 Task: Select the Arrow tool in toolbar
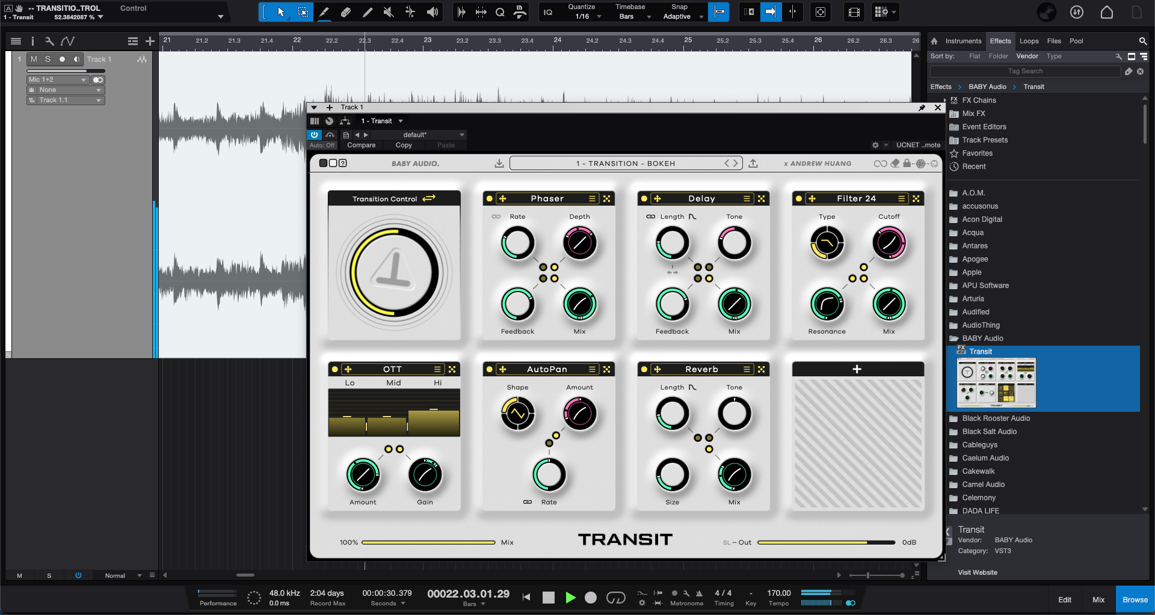click(x=281, y=12)
